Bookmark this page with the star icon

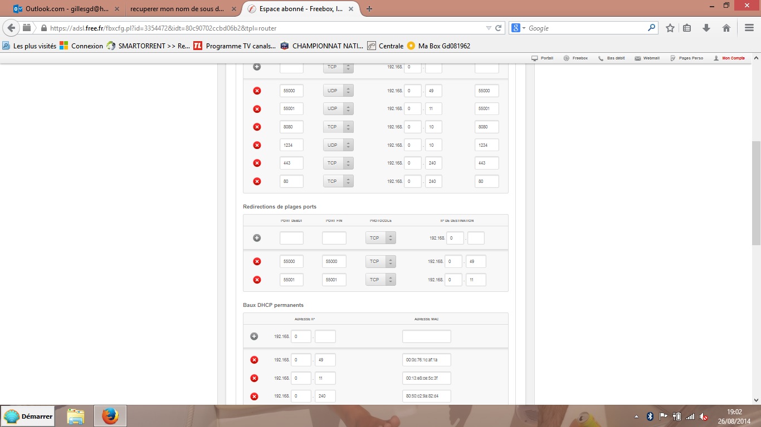click(670, 28)
